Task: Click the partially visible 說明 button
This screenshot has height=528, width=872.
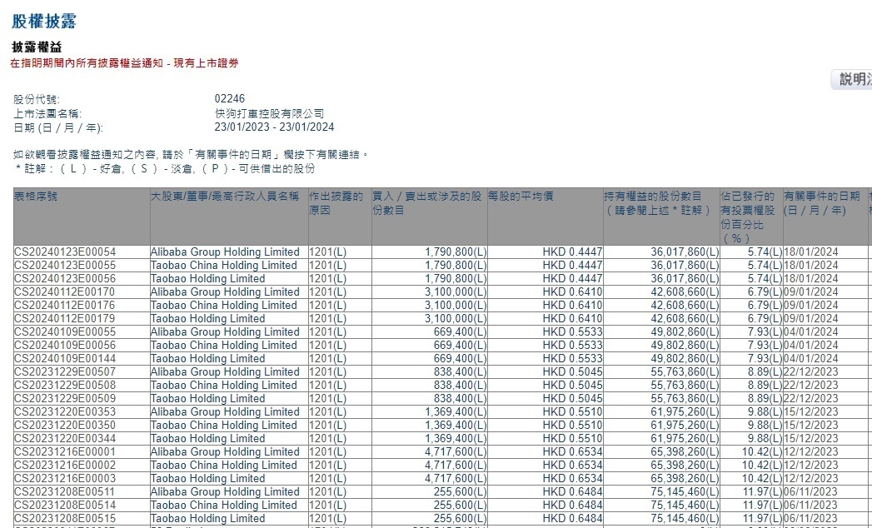Action: pos(851,79)
